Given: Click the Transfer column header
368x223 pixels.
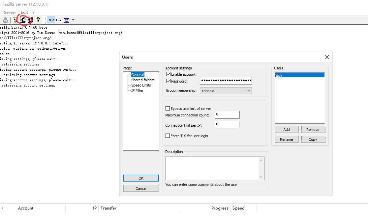Looking at the screenshot, I should pyautogui.click(x=139, y=208).
